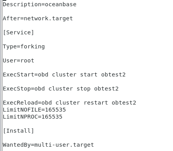Click the Type=forking line
This screenshot has height=151, width=173.
(24, 46)
